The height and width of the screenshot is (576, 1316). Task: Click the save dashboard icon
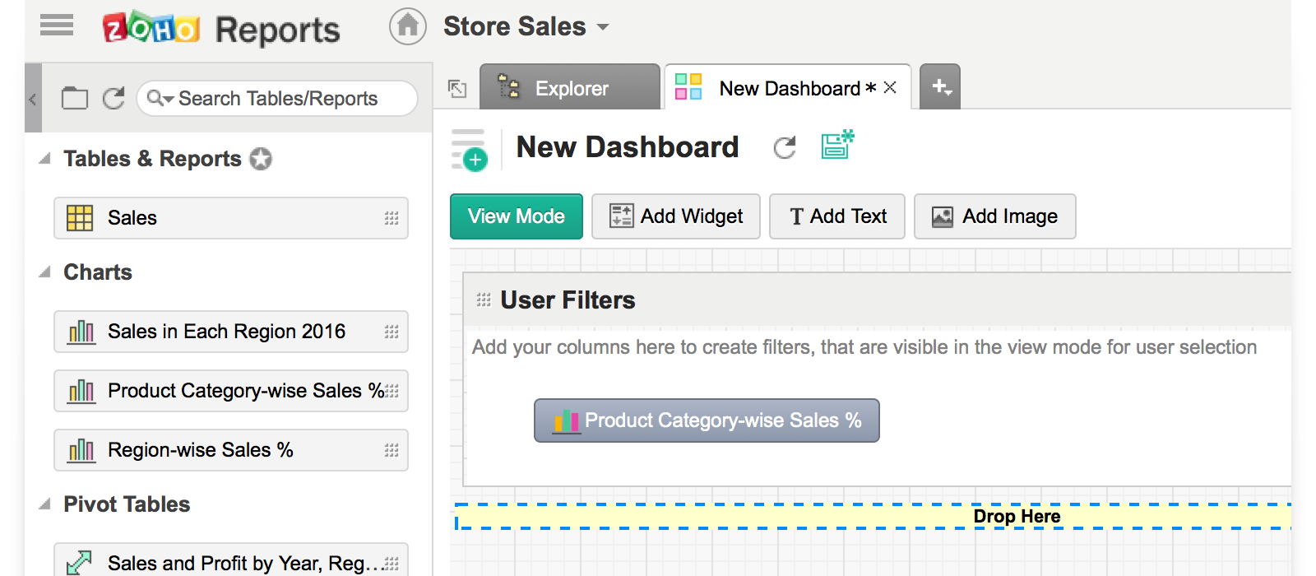(x=837, y=146)
